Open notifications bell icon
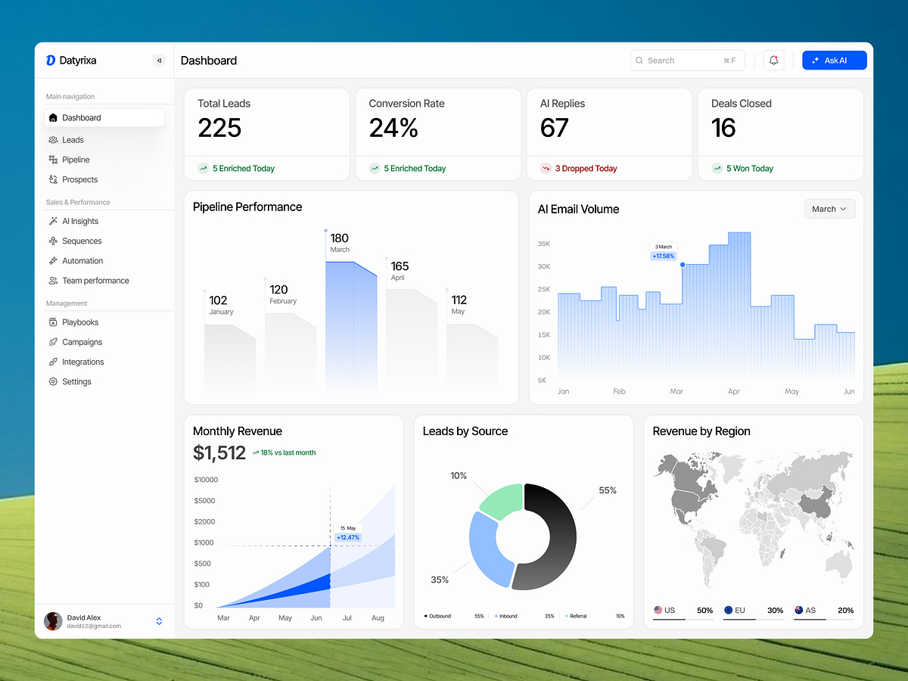This screenshot has height=681, width=908. (773, 61)
